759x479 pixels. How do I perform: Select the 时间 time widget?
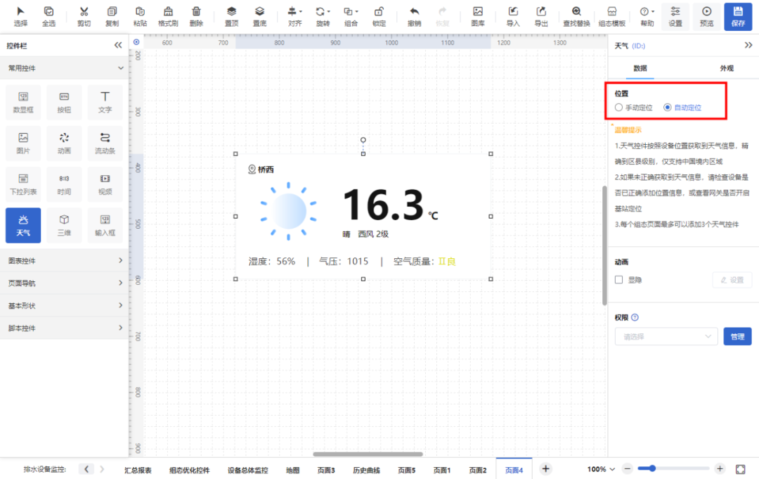(x=64, y=184)
